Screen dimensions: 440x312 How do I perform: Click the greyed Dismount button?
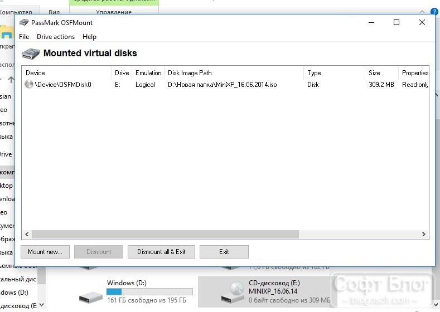99,252
